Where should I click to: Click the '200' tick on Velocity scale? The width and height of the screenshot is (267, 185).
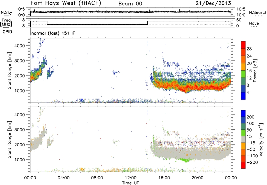tap(251, 117)
